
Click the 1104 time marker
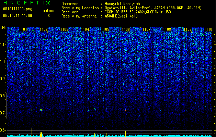click(x=85, y=29)
